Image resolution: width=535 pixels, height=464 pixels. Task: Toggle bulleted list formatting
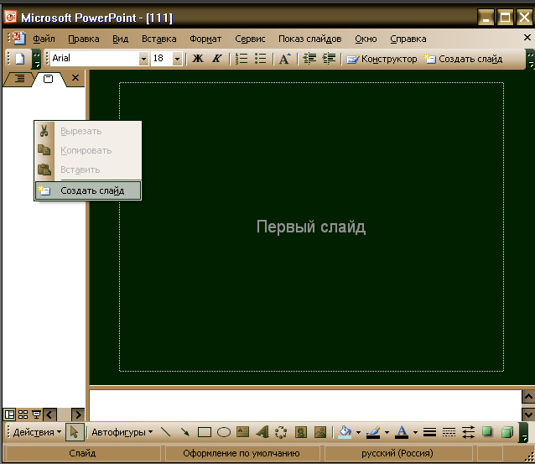[261, 59]
